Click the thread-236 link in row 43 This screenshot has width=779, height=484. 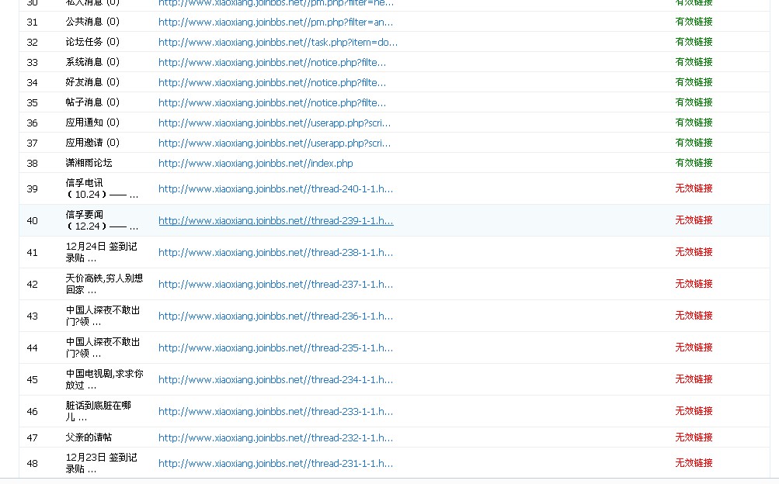click(276, 316)
